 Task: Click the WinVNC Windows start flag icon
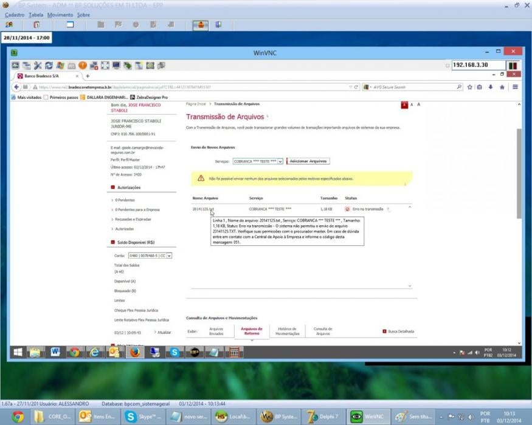[x=60, y=66]
